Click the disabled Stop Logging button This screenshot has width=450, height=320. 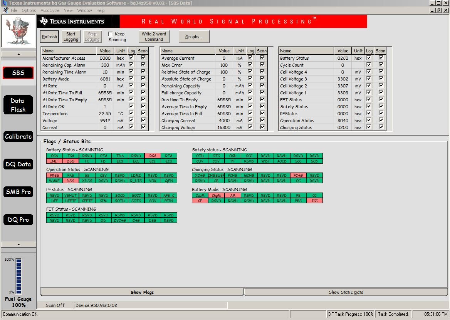(92, 37)
